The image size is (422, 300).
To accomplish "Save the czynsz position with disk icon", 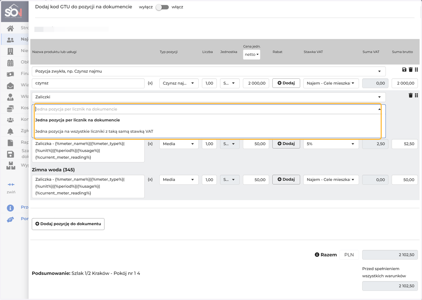I will (404, 70).
